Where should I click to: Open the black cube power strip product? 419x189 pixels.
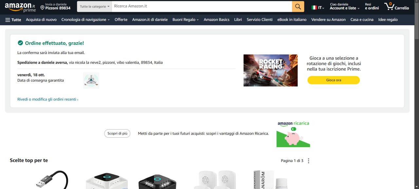157,181
